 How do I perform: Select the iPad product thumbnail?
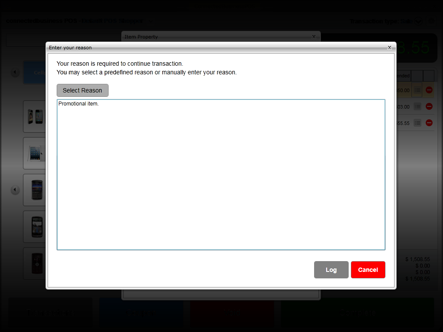35,153
